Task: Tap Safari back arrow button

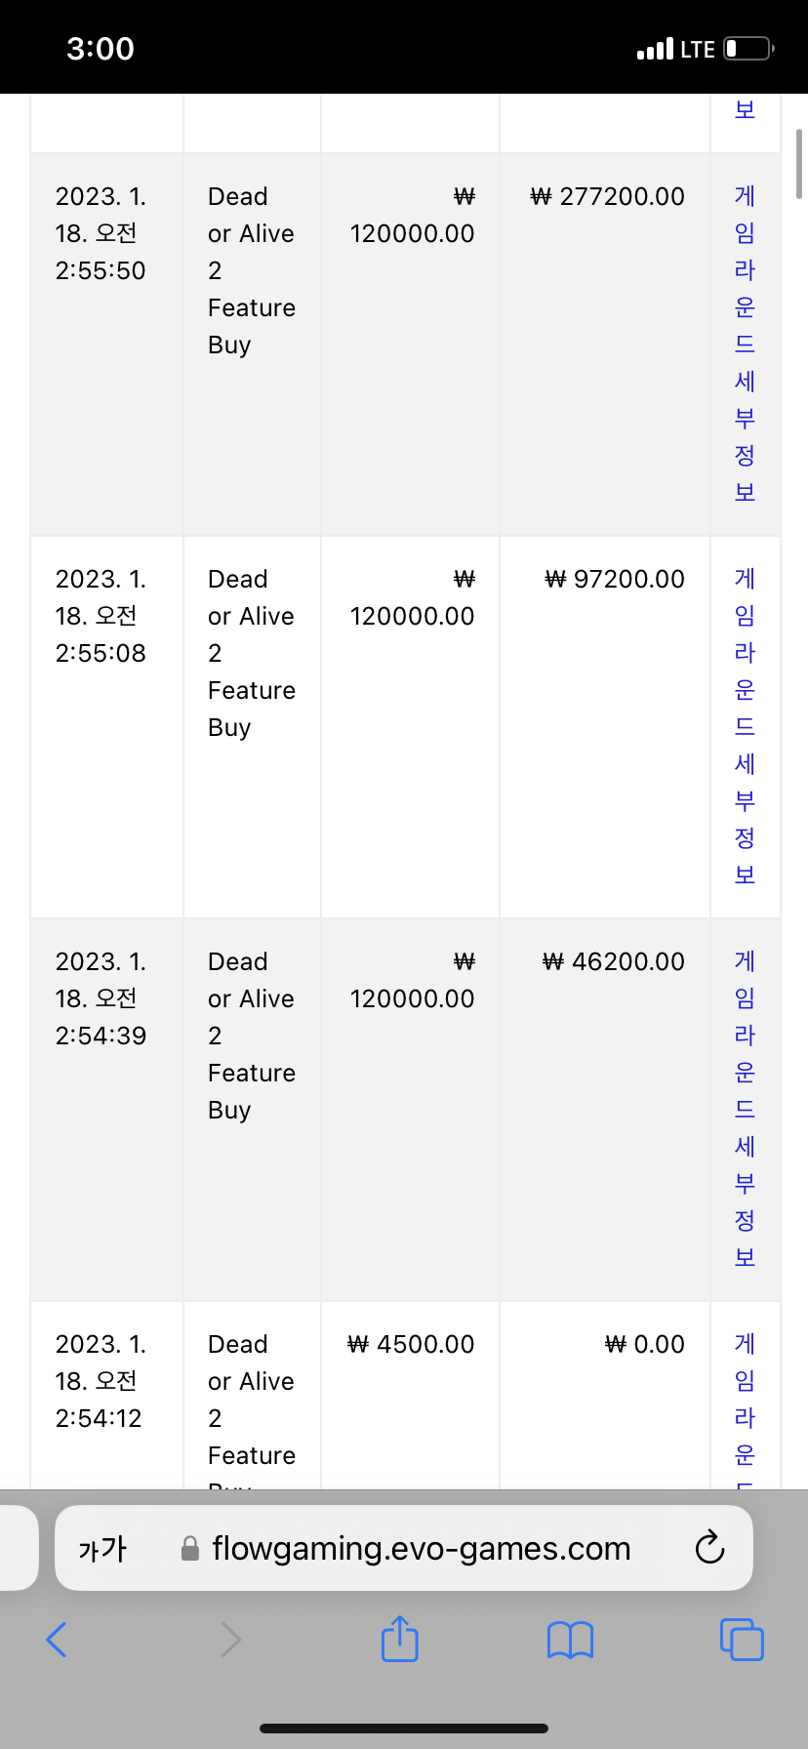Action: (x=57, y=1640)
